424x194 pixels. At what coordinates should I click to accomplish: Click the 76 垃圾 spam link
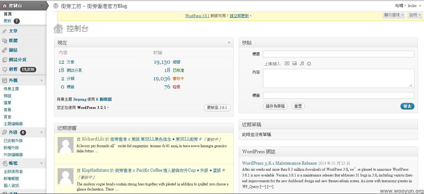(172, 87)
